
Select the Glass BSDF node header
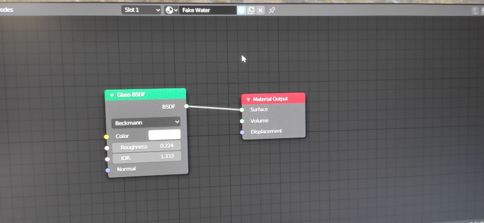pos(145,94)
